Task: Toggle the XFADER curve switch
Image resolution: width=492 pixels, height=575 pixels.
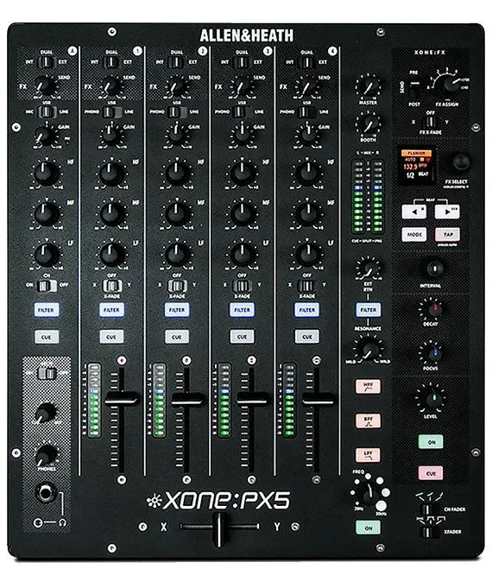Action: tap(429, 532)
